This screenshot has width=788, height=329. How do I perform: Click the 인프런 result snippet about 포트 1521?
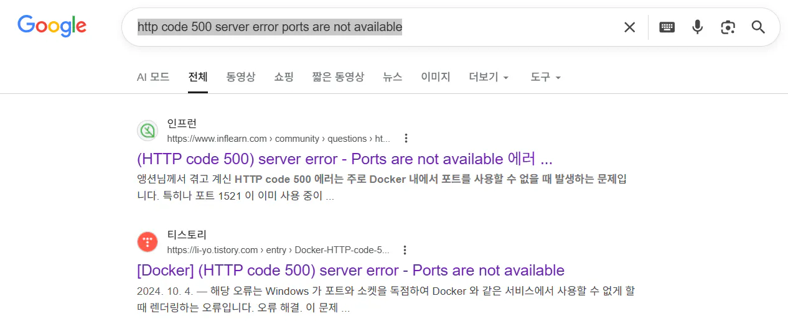[382, 188]
